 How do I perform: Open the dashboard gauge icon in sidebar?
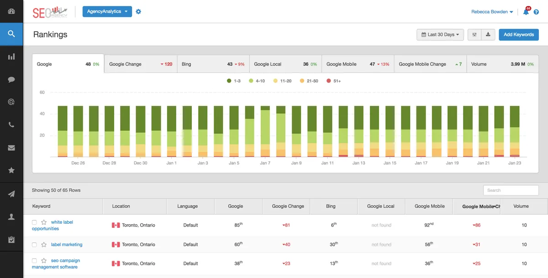pos(11,12)
